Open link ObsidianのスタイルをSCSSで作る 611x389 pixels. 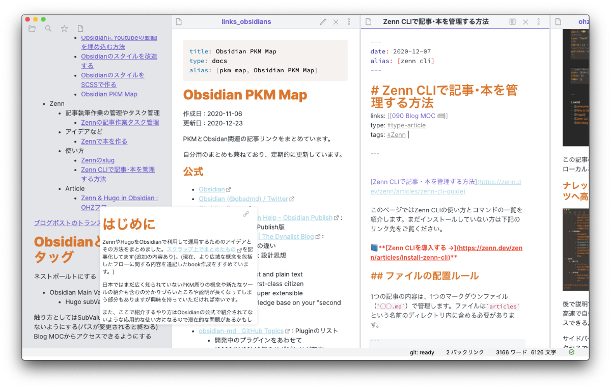(113, 80)
